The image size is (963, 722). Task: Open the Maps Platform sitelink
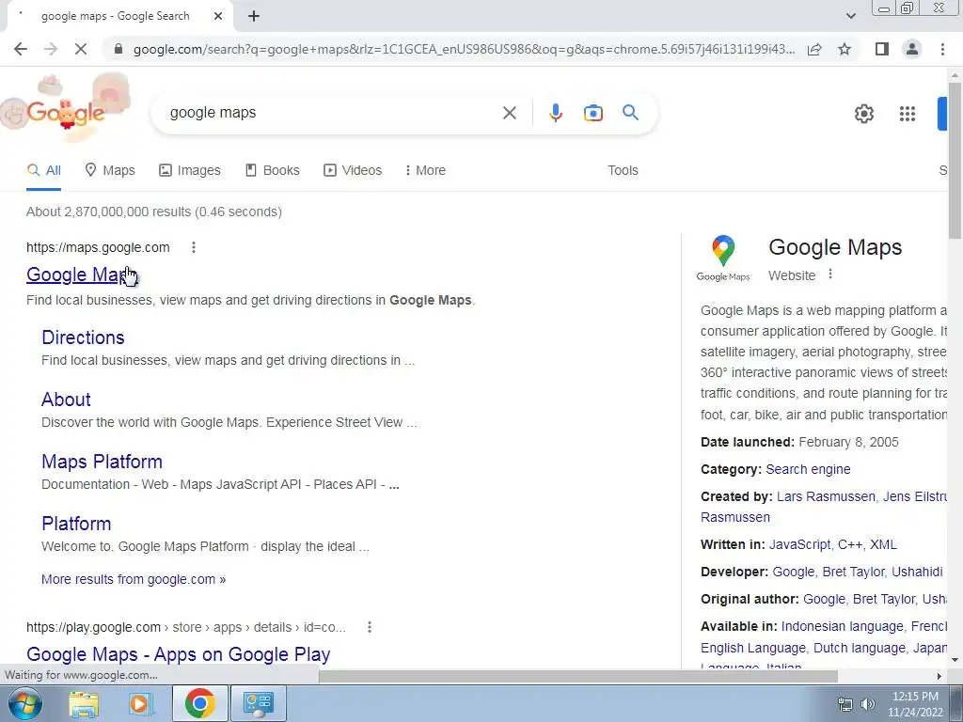(x=102, y=462)
